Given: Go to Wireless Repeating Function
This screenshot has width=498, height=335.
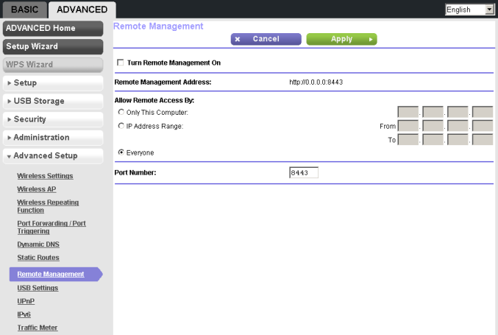Looking at the screenshot, I should pyautogui.click(x=48, y=206).
